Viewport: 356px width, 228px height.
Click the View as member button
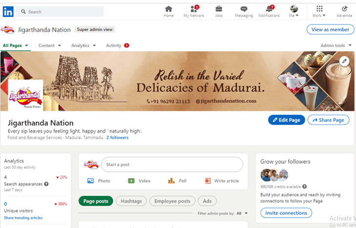coord(330,30)
